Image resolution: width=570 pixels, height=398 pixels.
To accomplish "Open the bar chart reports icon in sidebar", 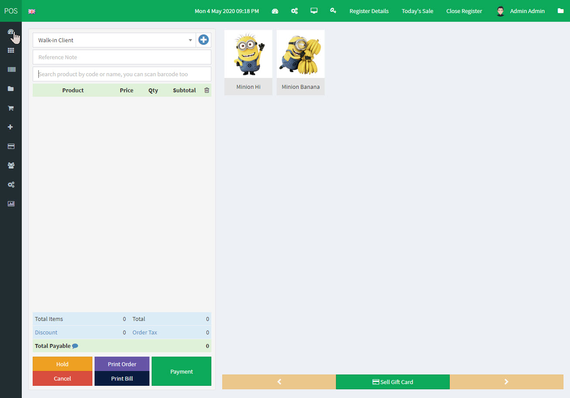I will 11,204.
